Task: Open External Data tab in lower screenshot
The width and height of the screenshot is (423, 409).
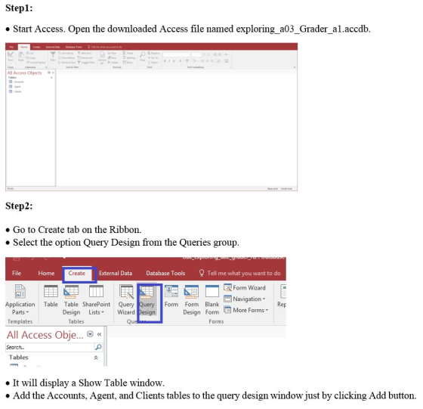Action: pyautogui.click(x=116, y=273)
